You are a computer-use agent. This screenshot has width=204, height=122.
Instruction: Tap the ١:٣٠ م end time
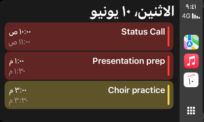17,72
